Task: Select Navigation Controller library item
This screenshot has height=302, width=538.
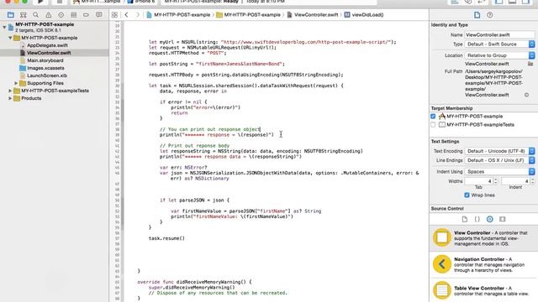Action: 484,264
